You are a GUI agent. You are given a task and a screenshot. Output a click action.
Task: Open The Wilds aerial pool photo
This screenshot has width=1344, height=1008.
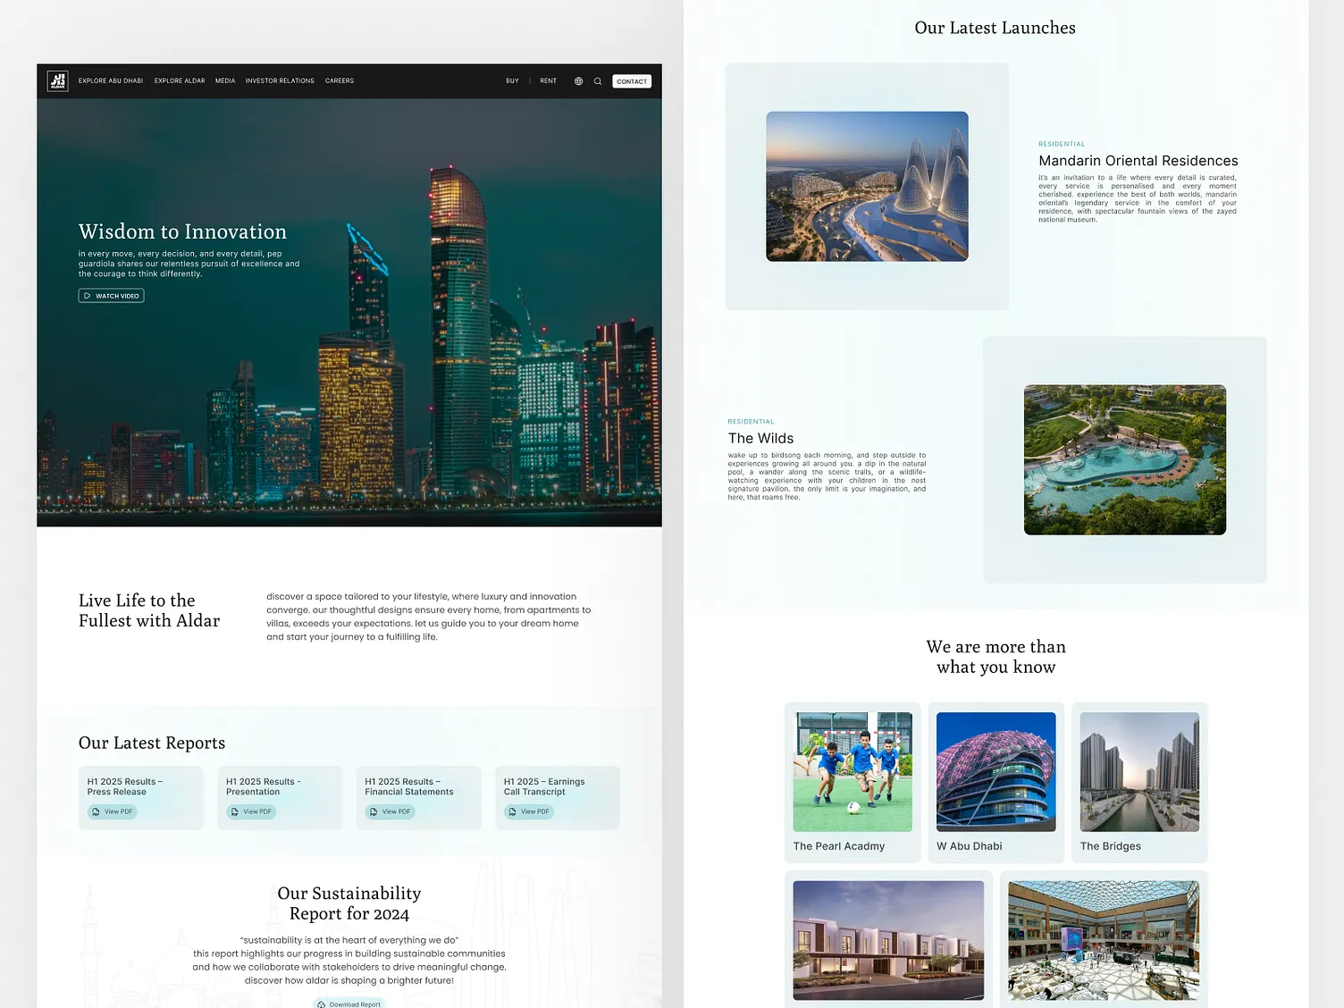(x=1125, y=460)
